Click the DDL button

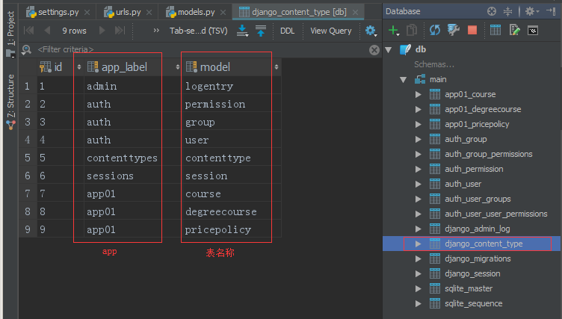coord(288,31)
